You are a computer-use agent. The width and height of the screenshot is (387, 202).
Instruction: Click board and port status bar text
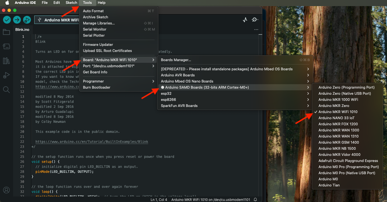click(x=211, y=199)
